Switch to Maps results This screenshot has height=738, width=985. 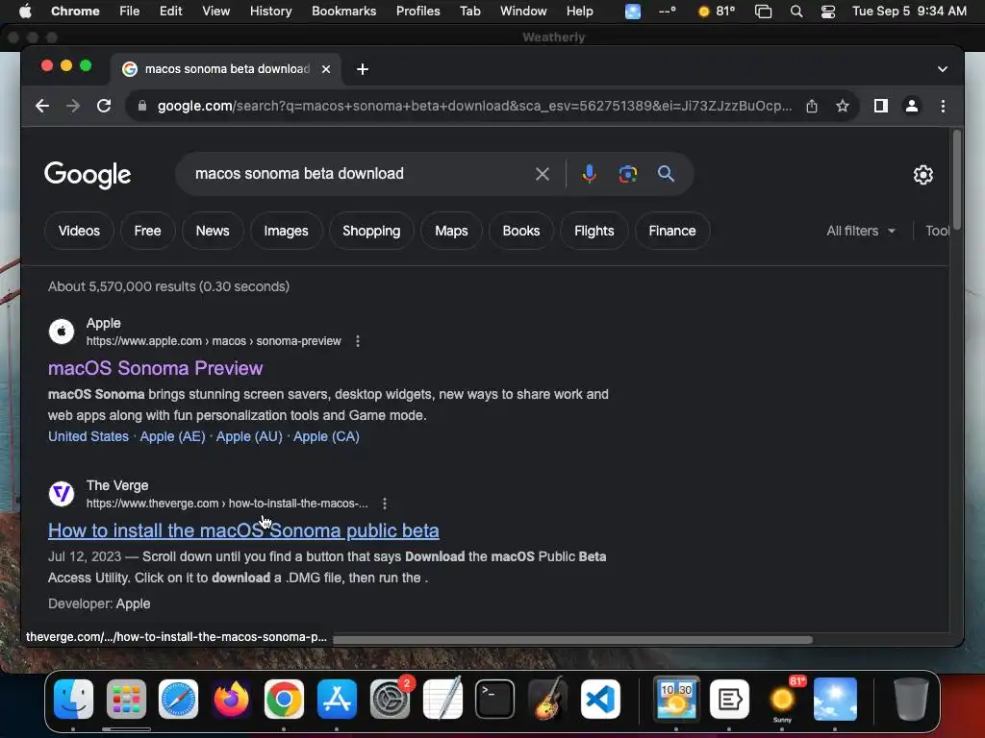[x=451, y=231]
